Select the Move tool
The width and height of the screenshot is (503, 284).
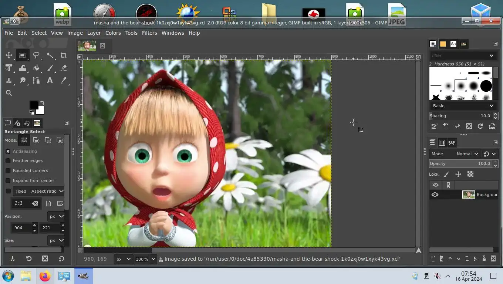click(x=9, y=55)
